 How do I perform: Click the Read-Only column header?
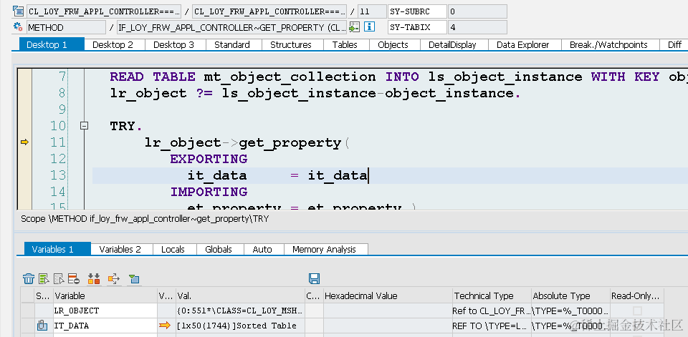636,296
